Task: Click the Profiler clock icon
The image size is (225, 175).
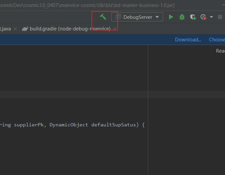Action: click(x=203, y=17)
